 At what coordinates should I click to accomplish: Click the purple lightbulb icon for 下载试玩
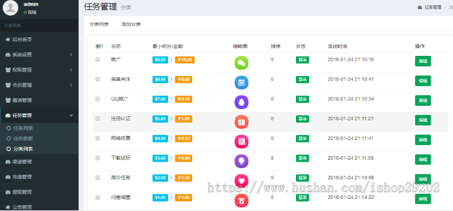(x=242, y=161)
